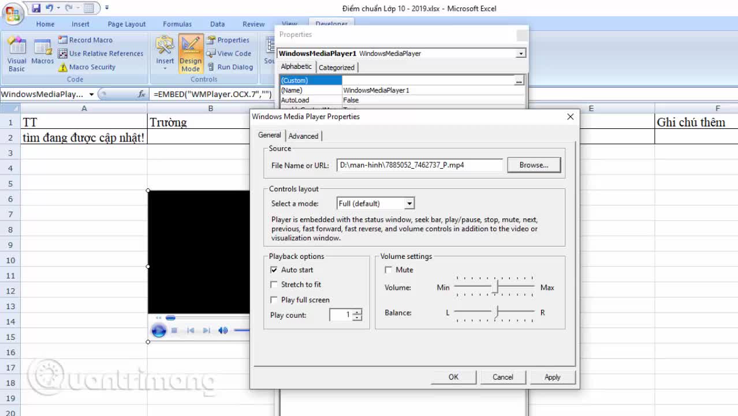Click Browse to choose a media file
Viewport: 738px width, 416px height.
click(x=534, y=165)
